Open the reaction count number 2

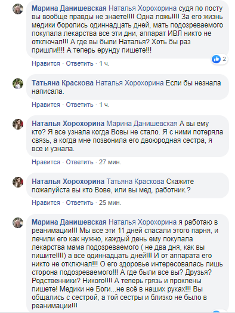click(224, 59)
